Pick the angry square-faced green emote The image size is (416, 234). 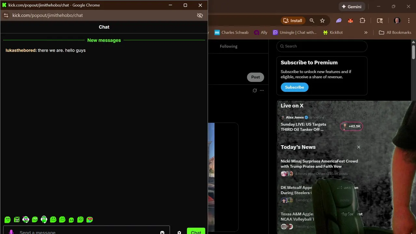tap(17, 220)
